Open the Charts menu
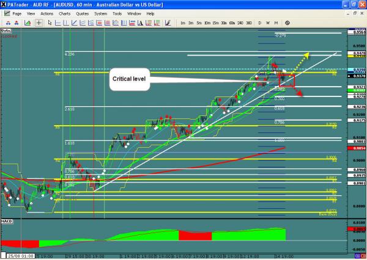This screenshot has height=260, width=367. [64, 12]
